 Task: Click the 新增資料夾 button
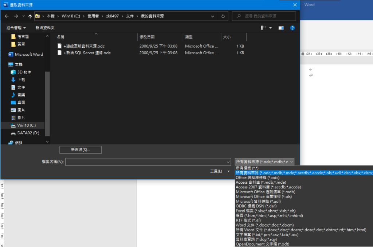pos(45,28)
